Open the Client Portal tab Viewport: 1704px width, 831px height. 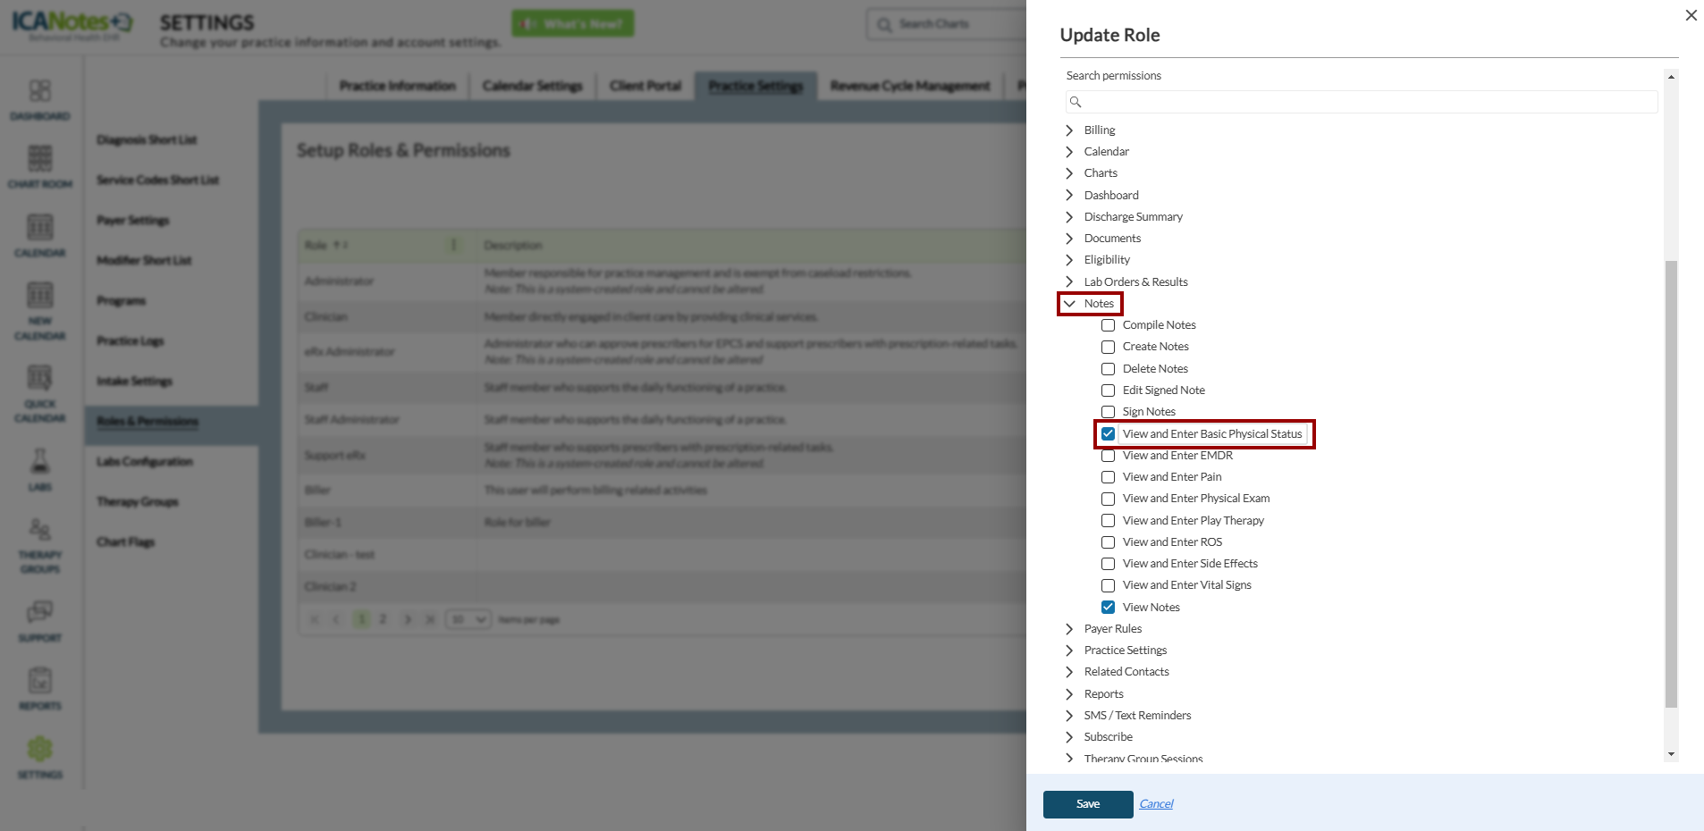coord(645,86)
